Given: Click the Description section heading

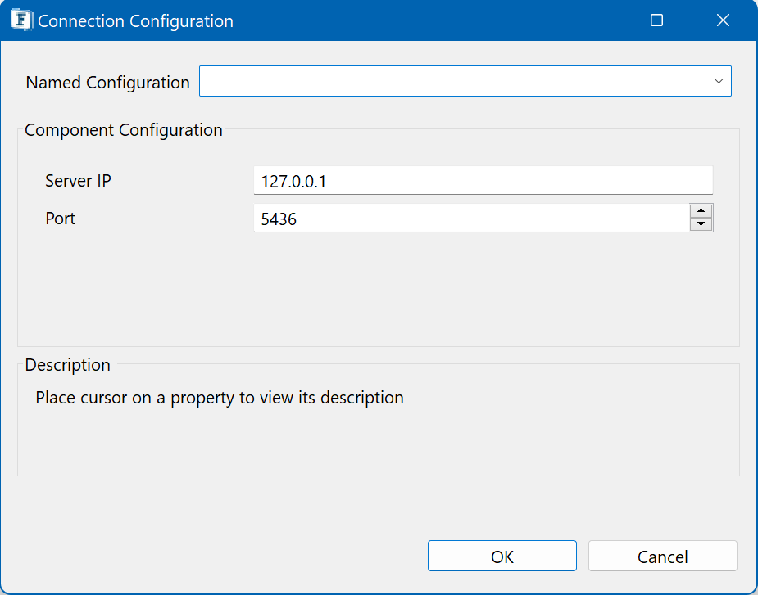Looking at the screenshot, I should point(67,365).
